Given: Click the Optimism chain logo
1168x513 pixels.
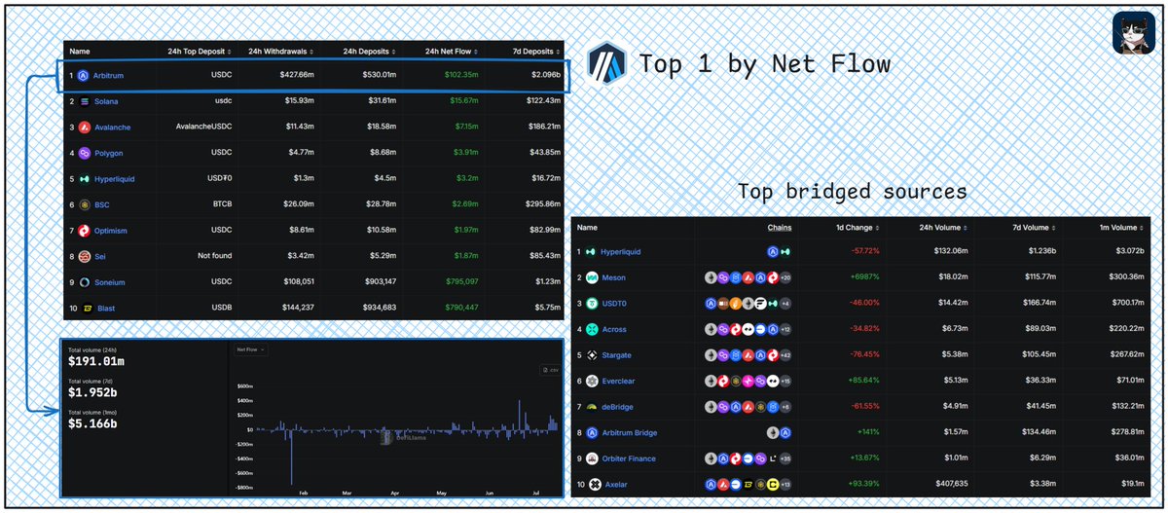Looking at the screenshot, I should [x=84, y=231].
